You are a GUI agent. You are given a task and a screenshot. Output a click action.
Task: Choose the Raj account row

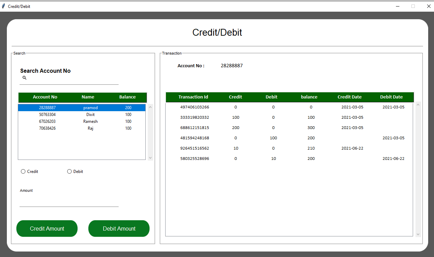(x=82, y=128)
